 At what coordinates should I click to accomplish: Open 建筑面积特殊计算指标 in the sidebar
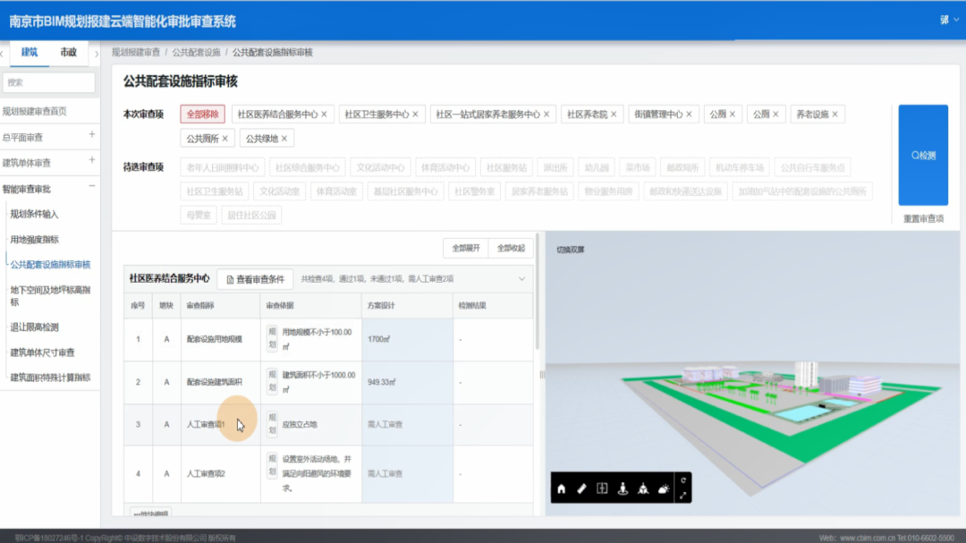[50, 378]
